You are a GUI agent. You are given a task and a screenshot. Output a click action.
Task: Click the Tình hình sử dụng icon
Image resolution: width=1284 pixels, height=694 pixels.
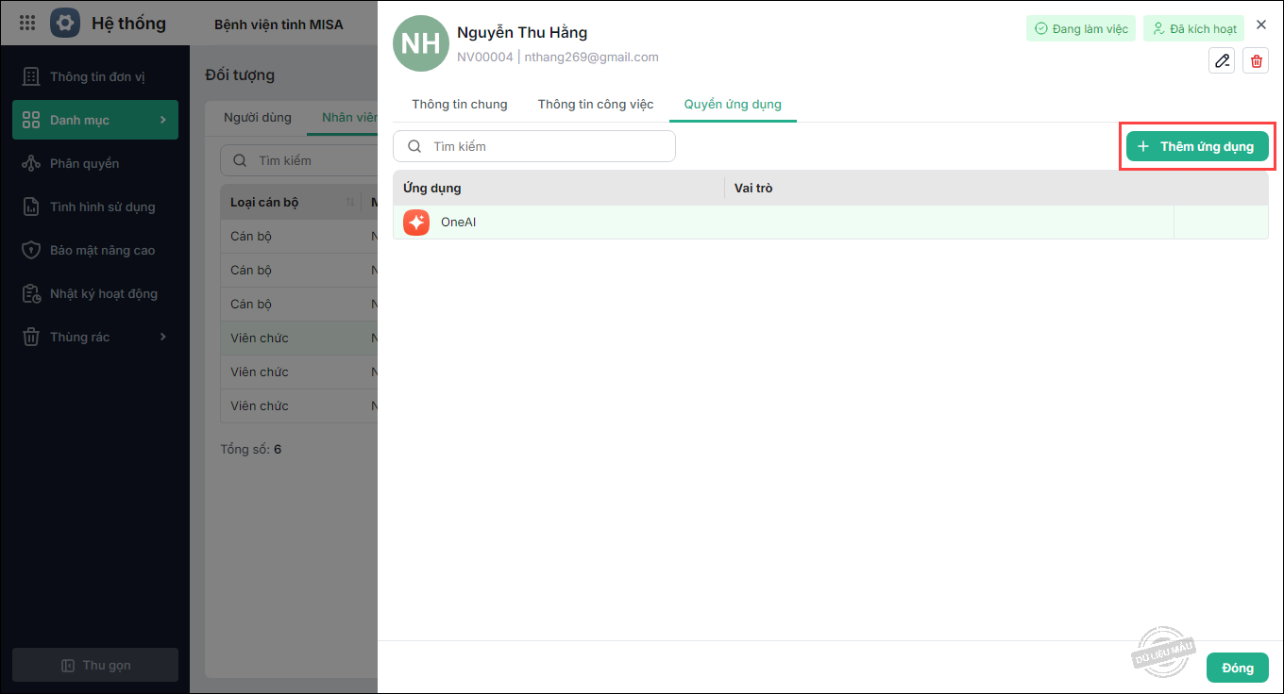[x=31, y=207]
